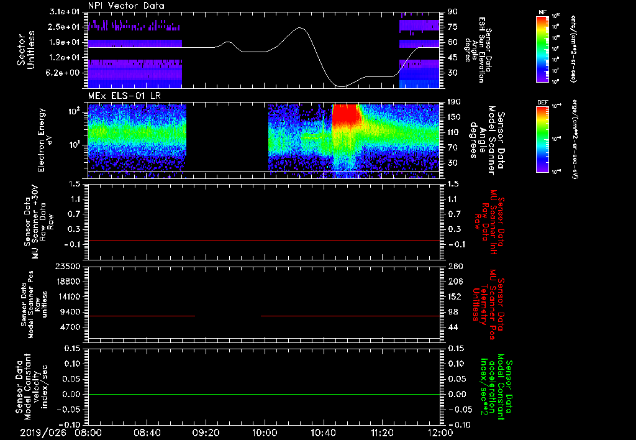Click the 10:00 time axis tick label

point(265,433)
